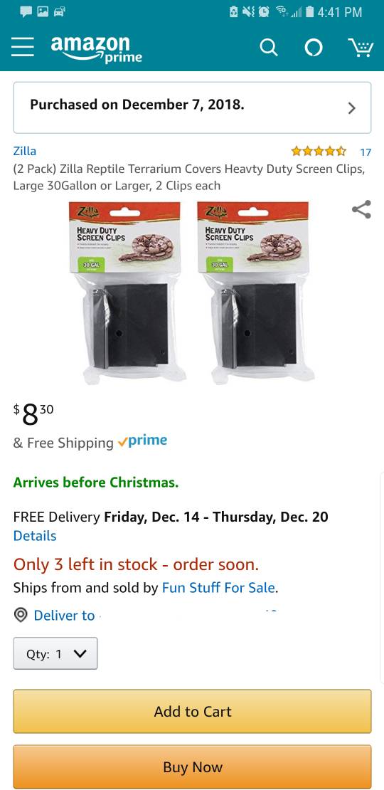Open the 17 reviews count link
Image resolution: width=384 pixels, height=790 pixels.
click(366, 151)
